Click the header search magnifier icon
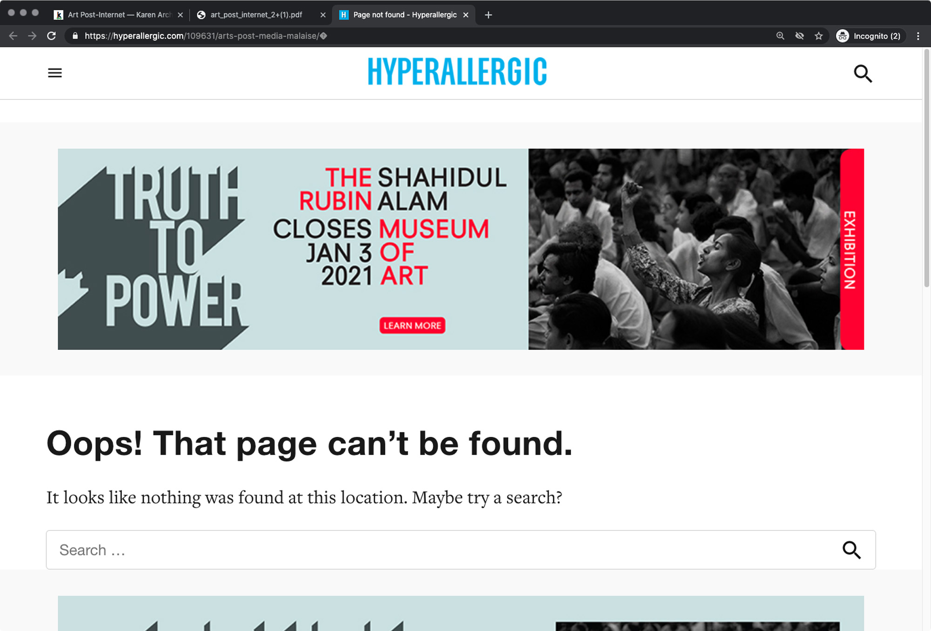 863,74
